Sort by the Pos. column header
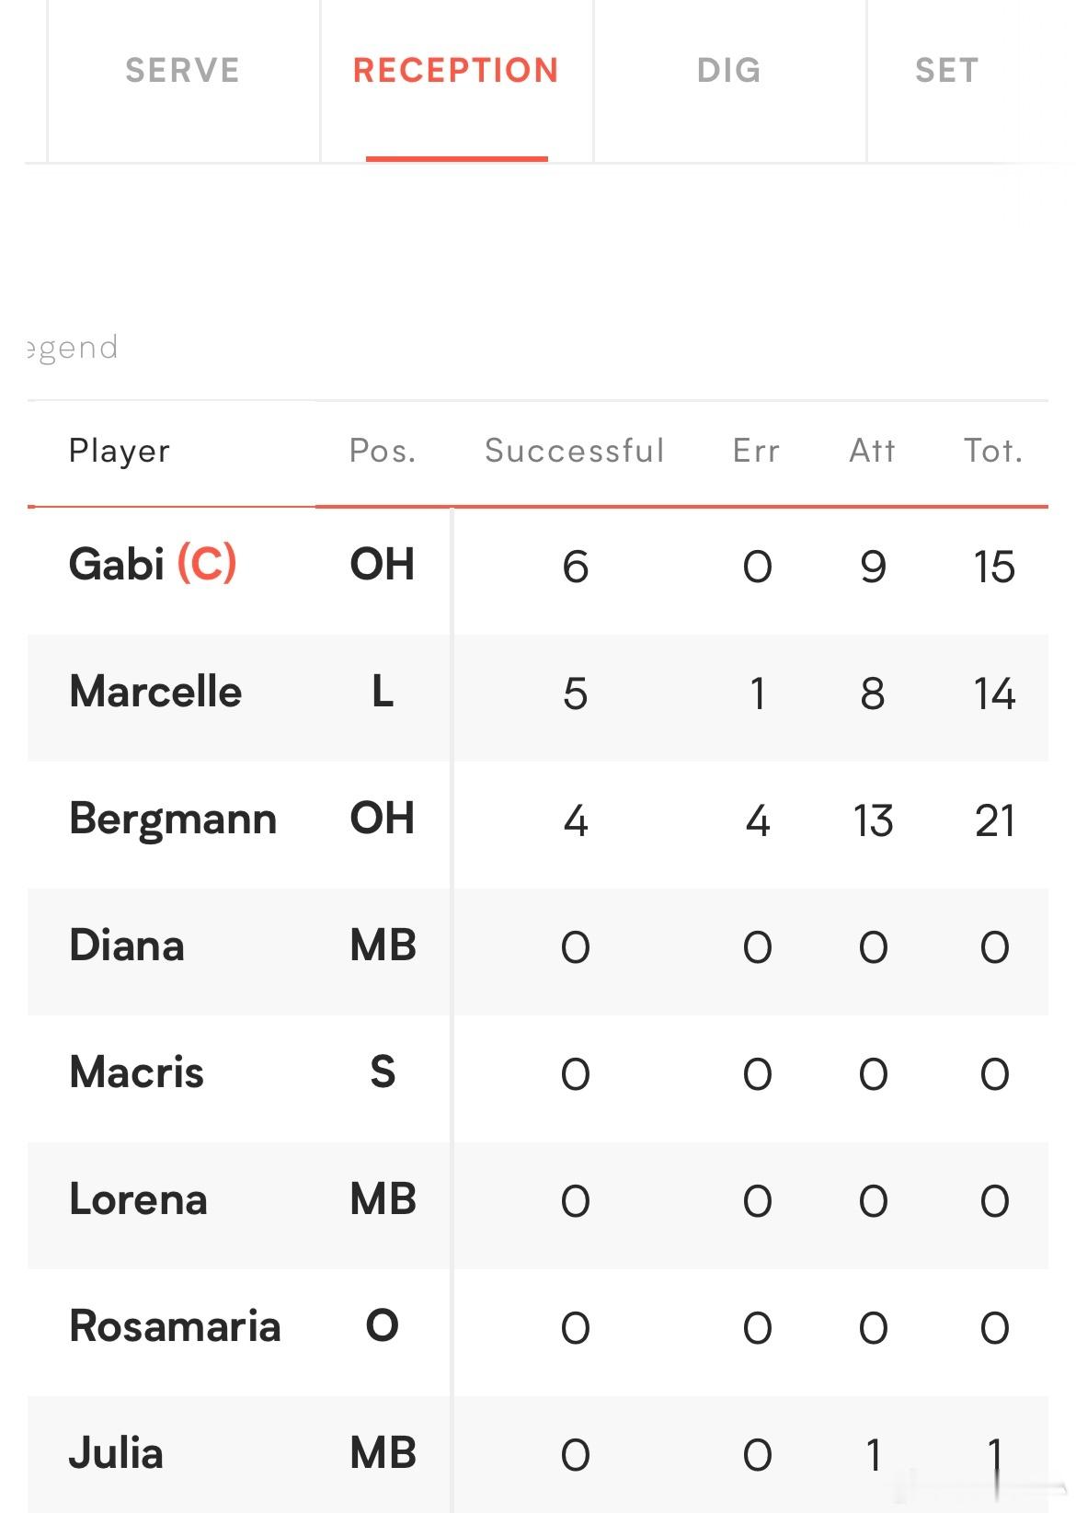This screenshot has width=1076, height=1513. pos(383,451)
